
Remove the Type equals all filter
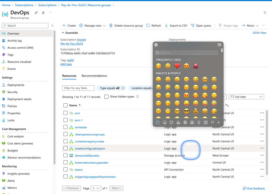click(x=123, y=88)
